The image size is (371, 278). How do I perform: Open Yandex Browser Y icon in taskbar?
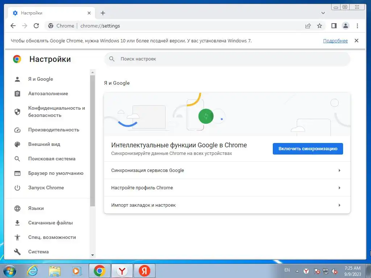click(122, 271)
